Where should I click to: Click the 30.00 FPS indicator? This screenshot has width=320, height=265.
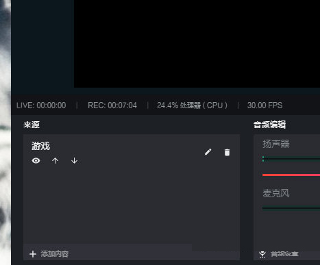pyautogui.click(x=264, y=105)
